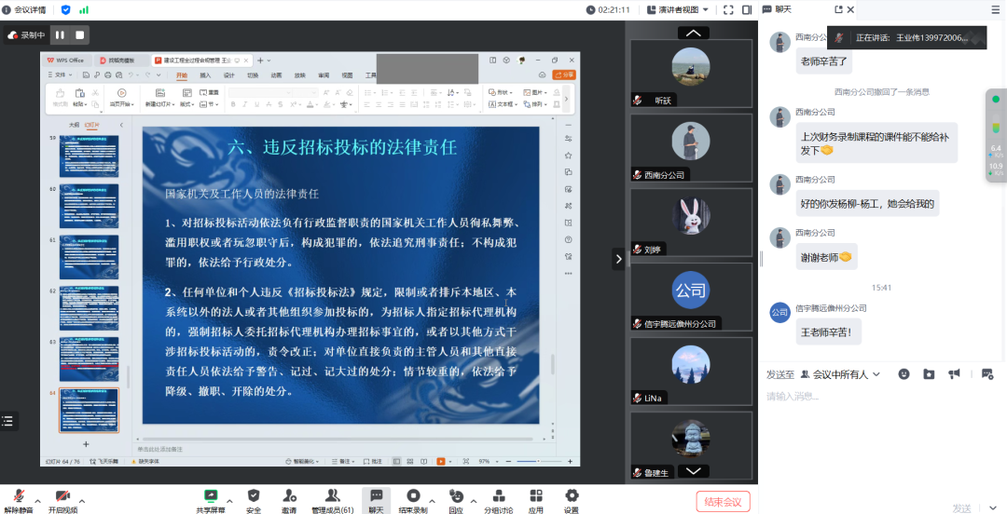The image size is (1007, 514).
Task: Expand recording options arrow next to 结束录制
Action: coord(433,501)
